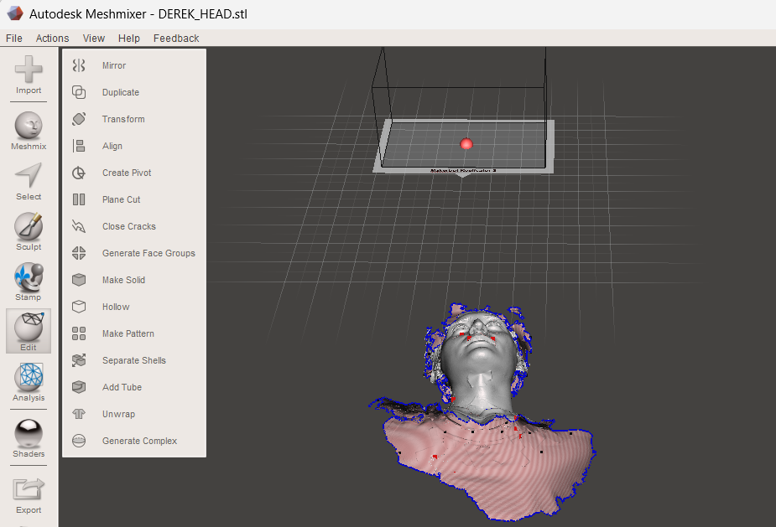Screen dimensions: 776x527
Task: Select the Add Tube text
Action: pos(122,387)
